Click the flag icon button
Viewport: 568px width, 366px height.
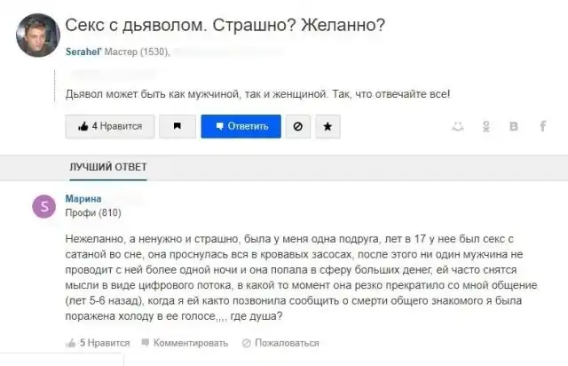point(177,126)
